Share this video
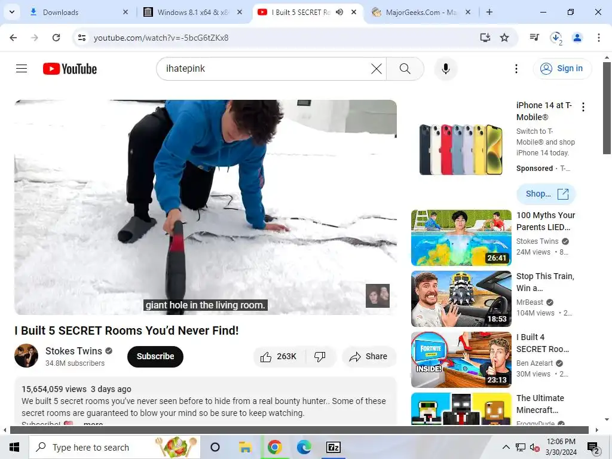 point(369,356)
